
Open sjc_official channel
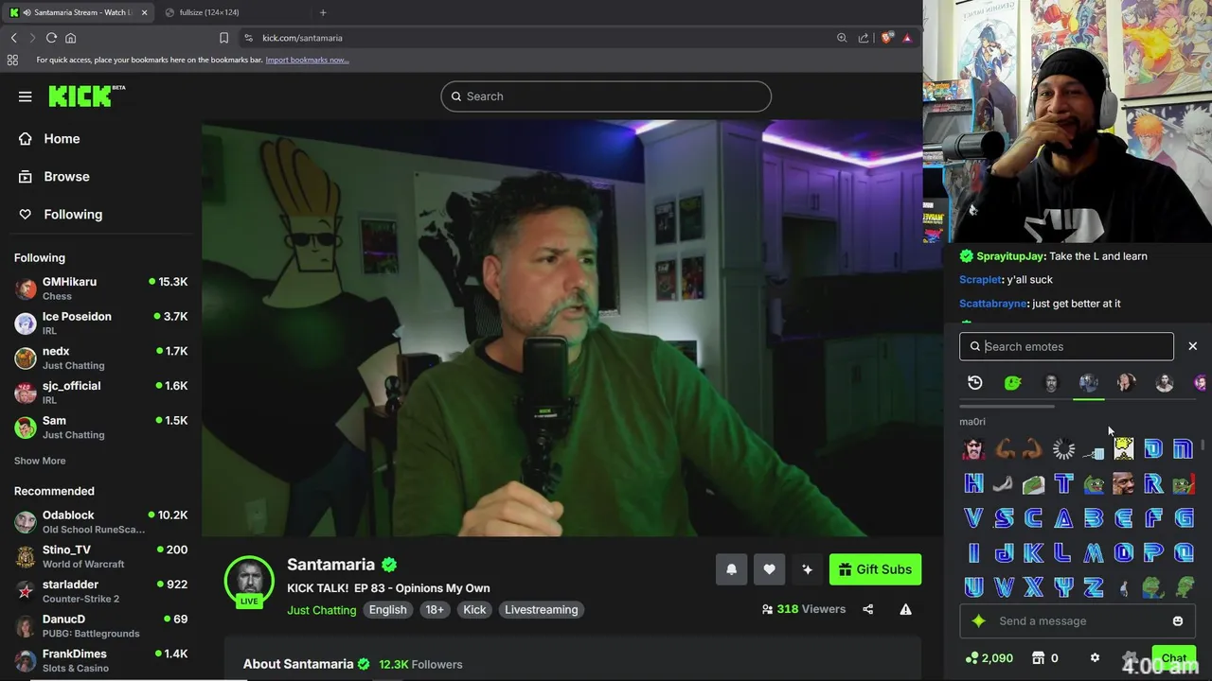tap(100, 393)
